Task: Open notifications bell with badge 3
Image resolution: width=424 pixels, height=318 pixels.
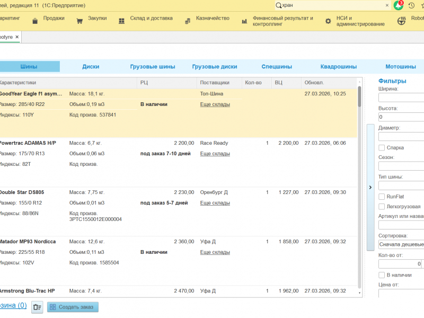Action: pos(399,5)
